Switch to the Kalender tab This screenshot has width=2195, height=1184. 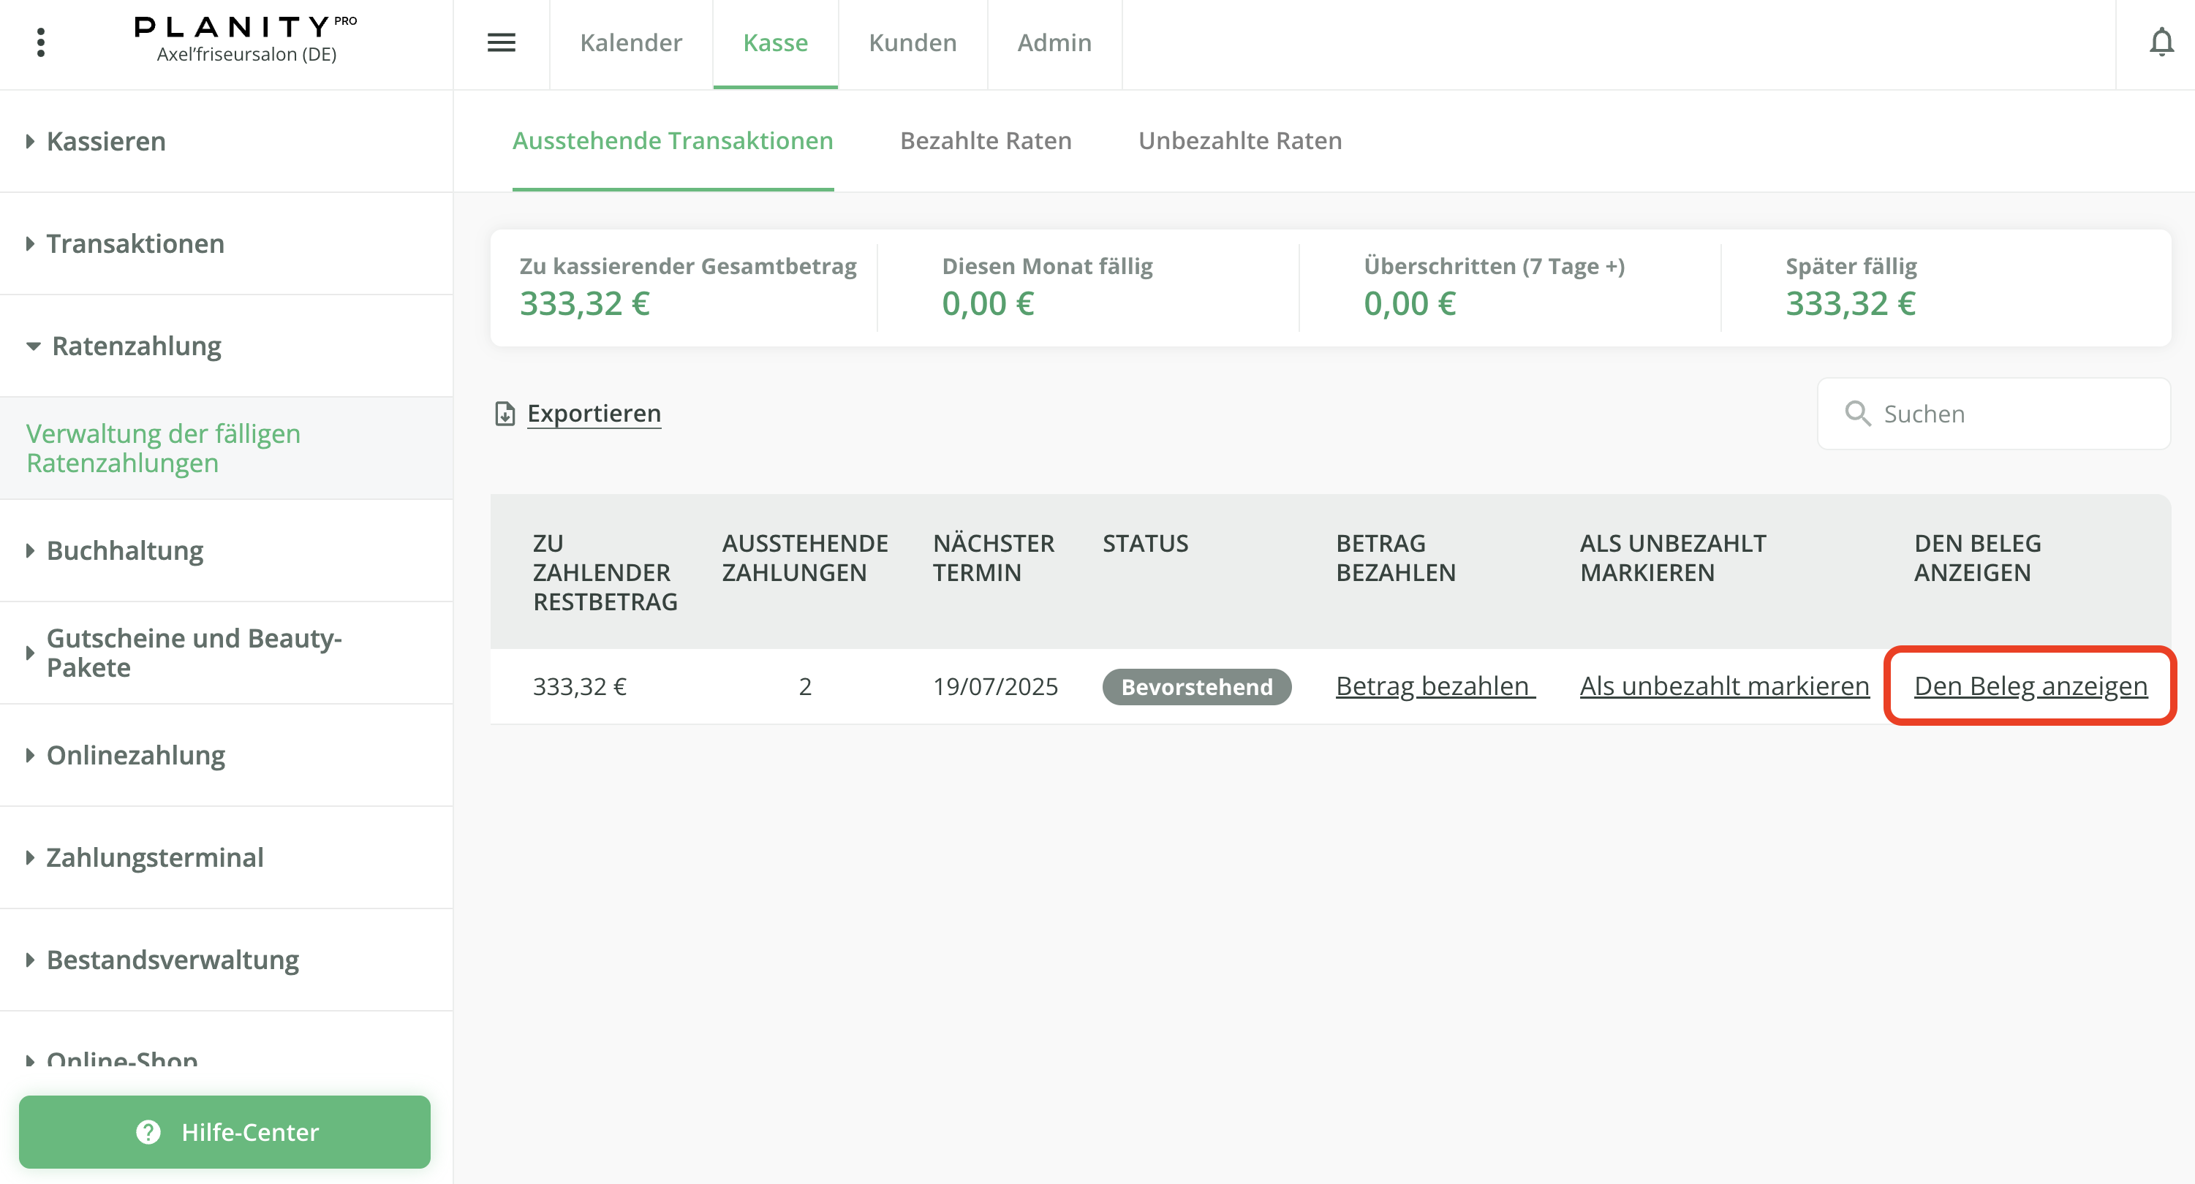coord(630,42)
